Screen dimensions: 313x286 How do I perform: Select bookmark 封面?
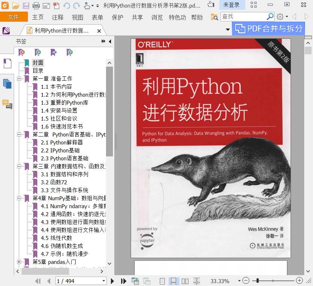point(38,63)
